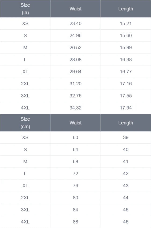Click the Size (in) header cell
Image resolution: width=151 pixels, height=228 pixels.
(25, 9)
